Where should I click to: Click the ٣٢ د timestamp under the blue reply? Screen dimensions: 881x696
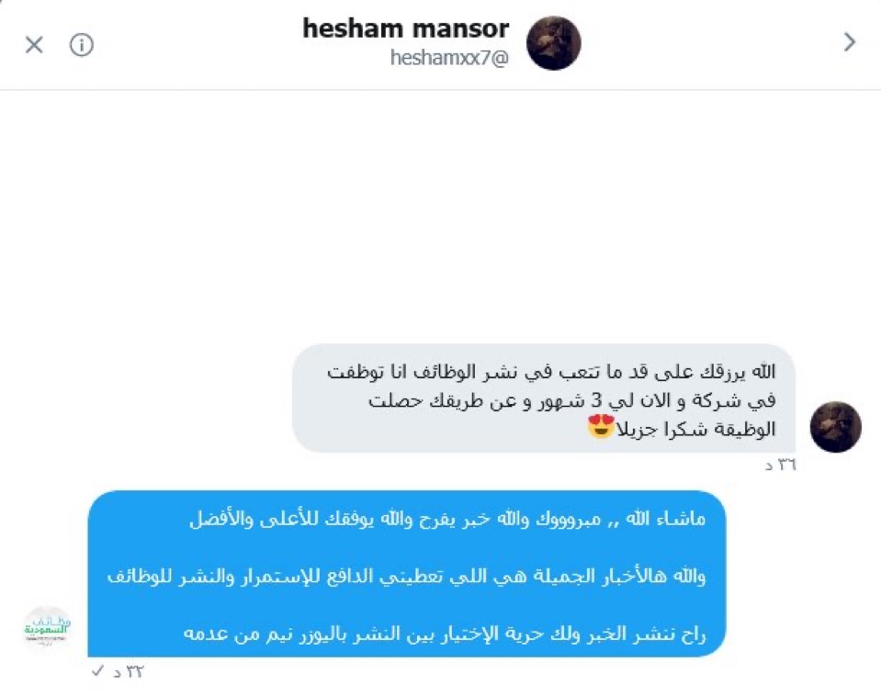click(128, 671)
